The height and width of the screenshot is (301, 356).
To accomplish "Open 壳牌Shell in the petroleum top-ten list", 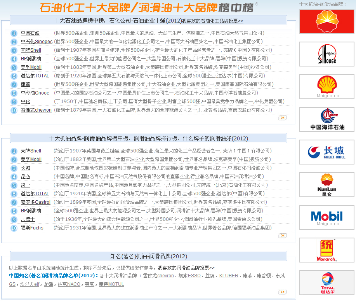I will pyautogui.click(x=31, y=50).
